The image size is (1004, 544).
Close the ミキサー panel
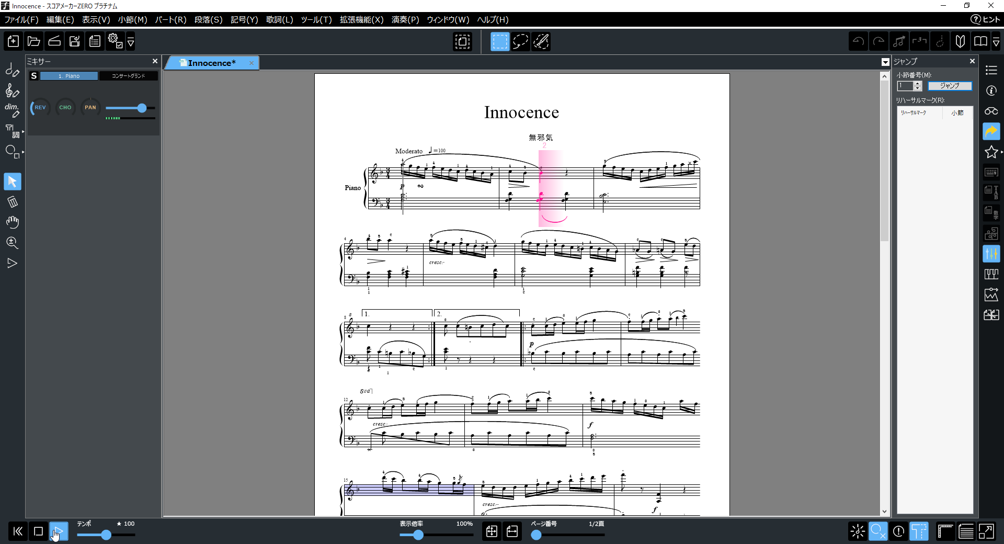[x=155, y=61]
